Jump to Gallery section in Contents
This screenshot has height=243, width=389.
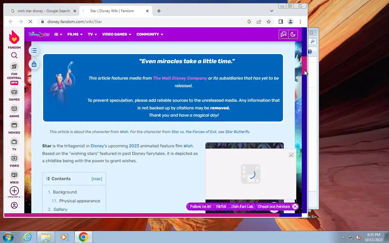pyautogui.click(x=60, y=209)
